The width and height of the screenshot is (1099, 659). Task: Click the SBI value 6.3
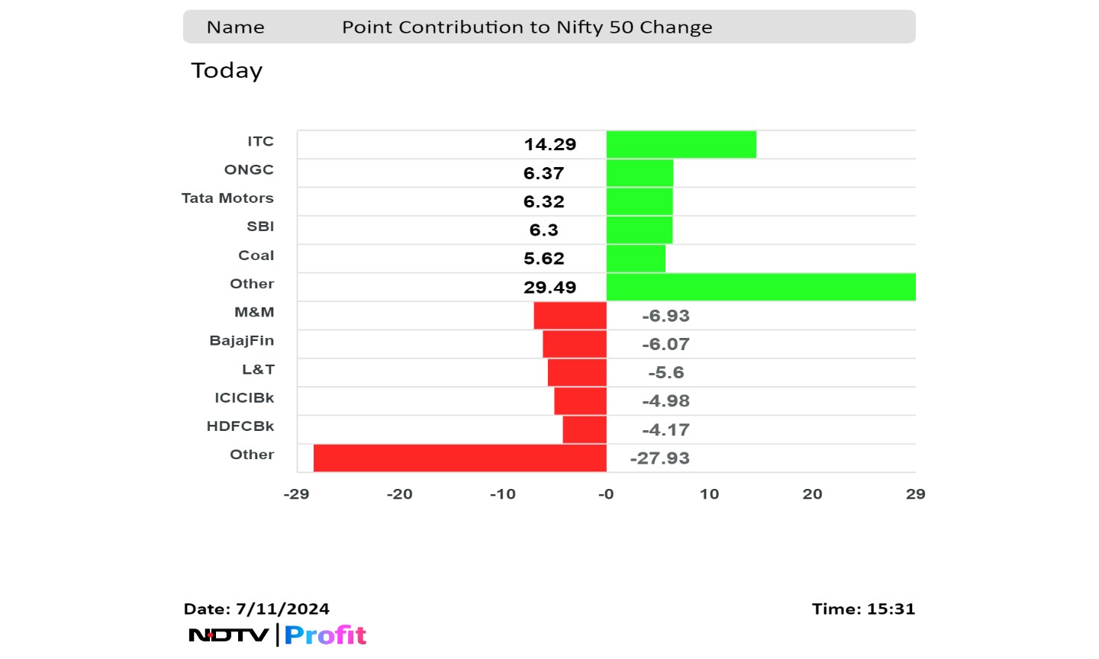point(543,230)
